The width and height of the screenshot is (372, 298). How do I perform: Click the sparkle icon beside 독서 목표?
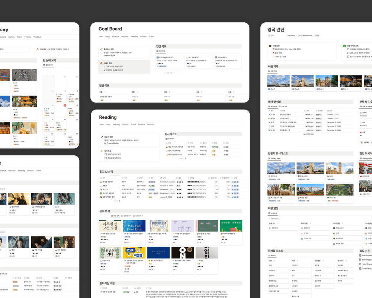point(102,151)
